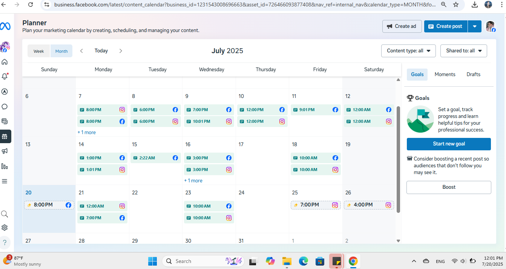This screenshot has width=506, height=269.
Task: Open Microsoft Edge from taskbar
Action: pos(304,261)
